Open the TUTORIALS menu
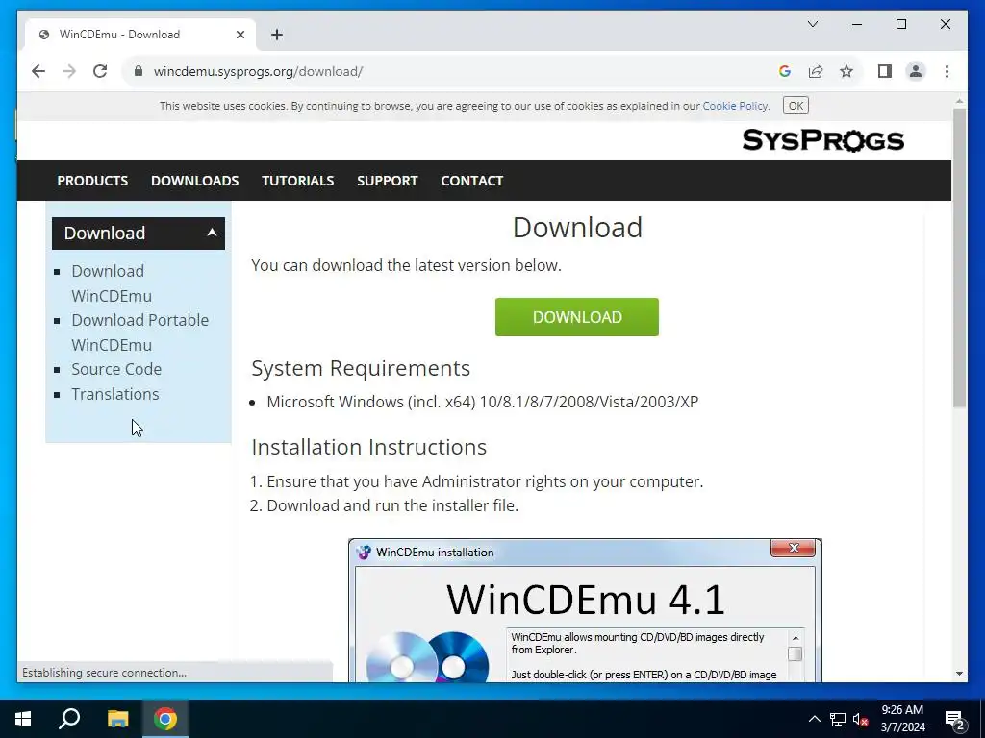This screenshot has width=985, height=738. (x=298, y=181)
